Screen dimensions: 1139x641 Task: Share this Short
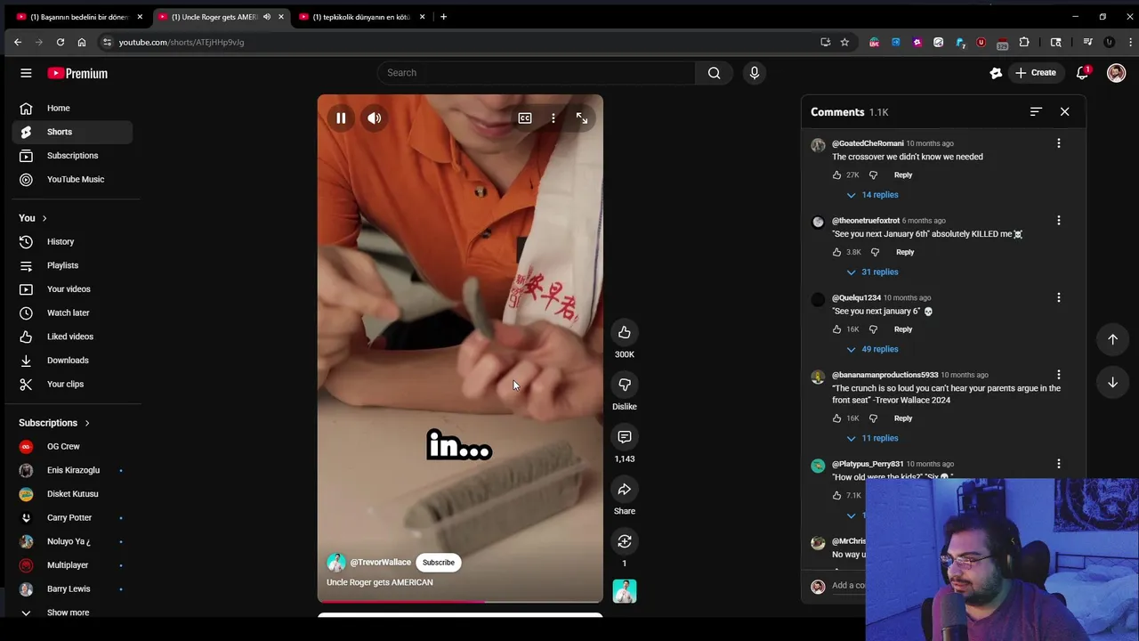625,490
